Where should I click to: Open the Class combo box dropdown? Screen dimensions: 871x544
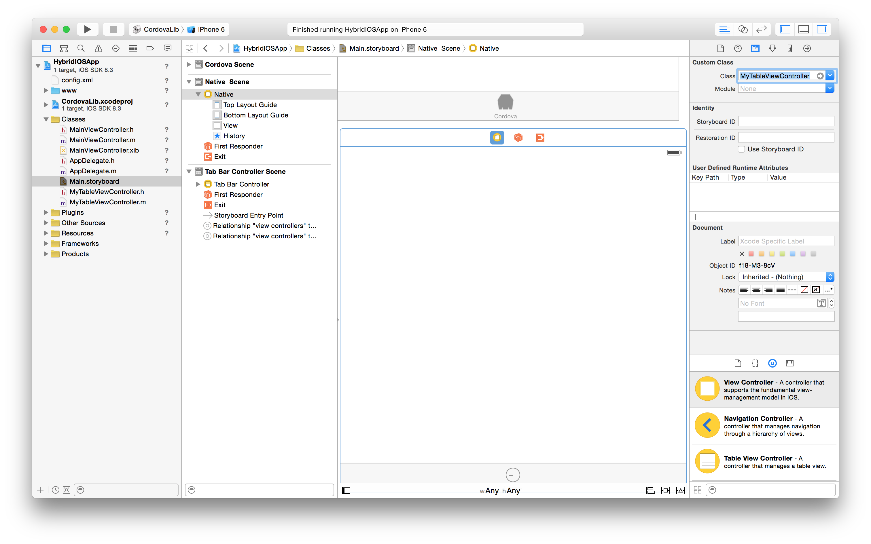tap(830, 75)
